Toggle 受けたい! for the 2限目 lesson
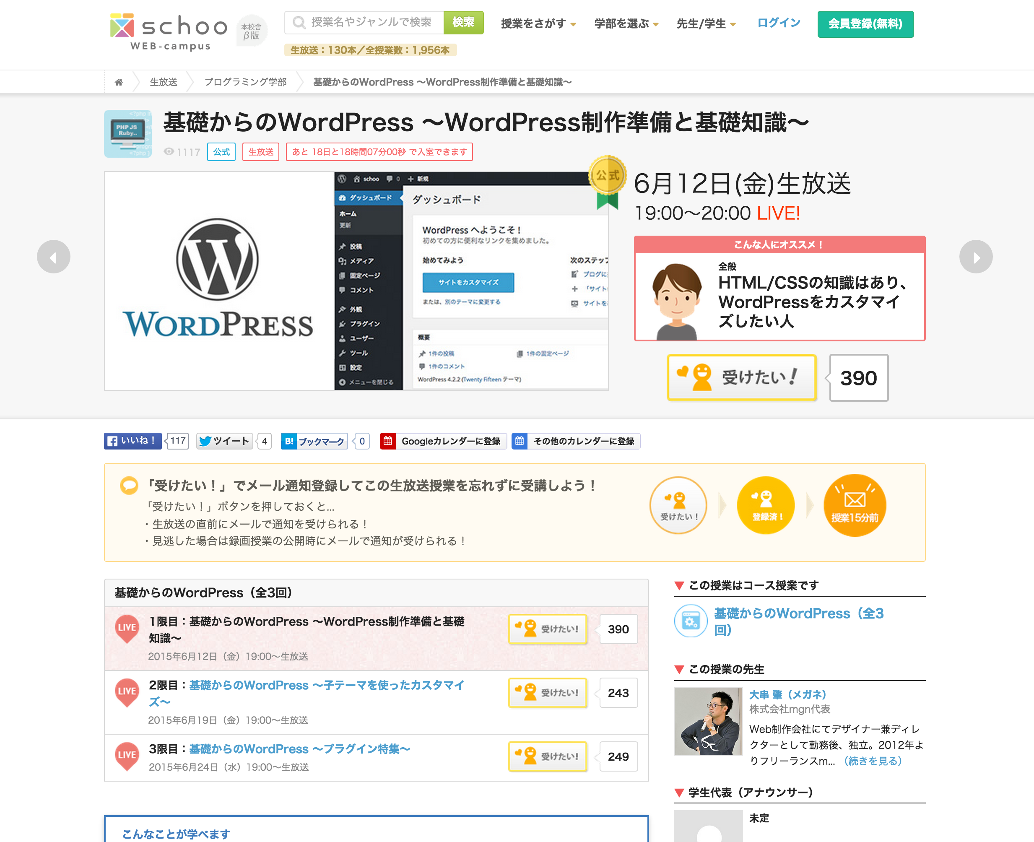The height and width of the screenshot is (842, 1034). coord(548,693)
